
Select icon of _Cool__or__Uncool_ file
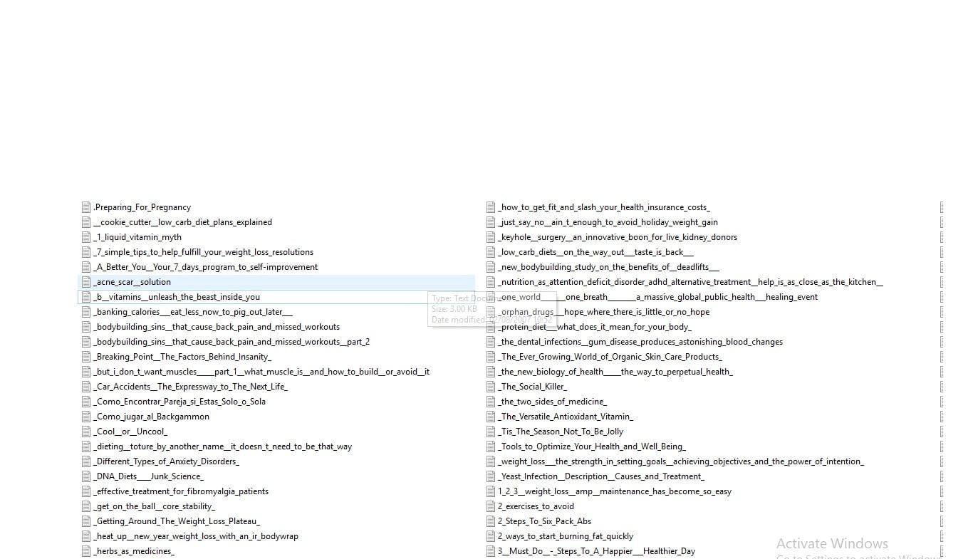coord(86,432)
